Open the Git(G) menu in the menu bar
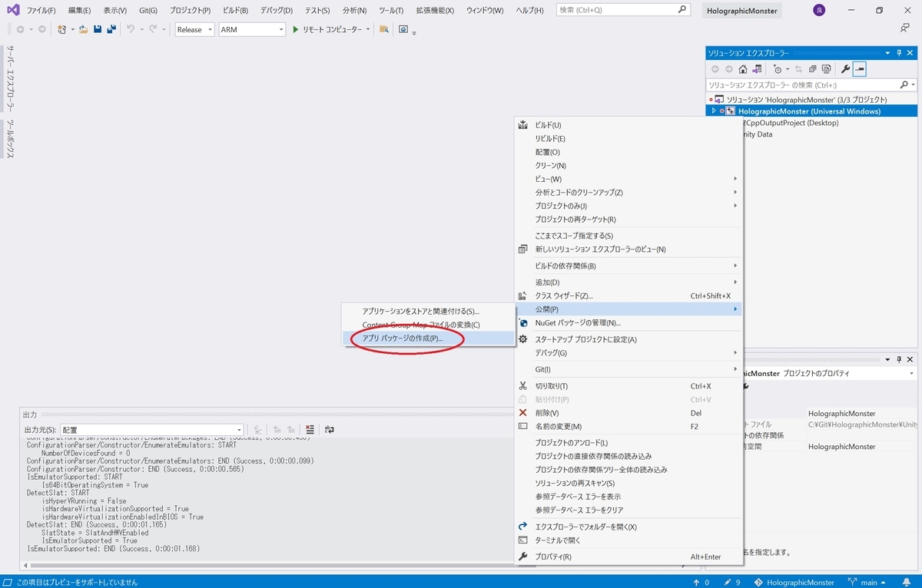Viewport: 922px width, 588px height. pyautogui.click(x=148, y=10)
